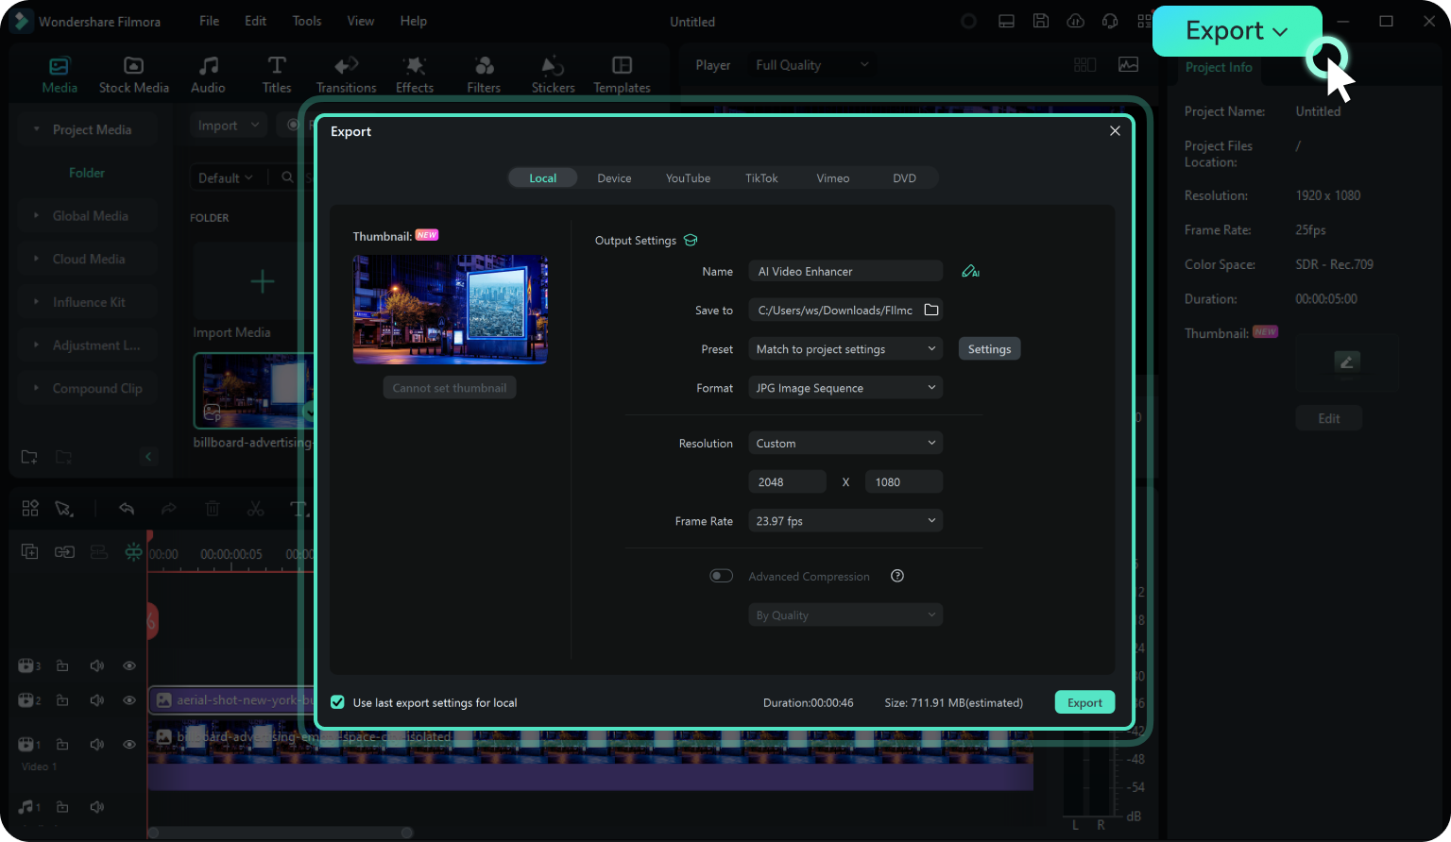Open the Format dropdown JPG Image Sequence
The height and width of the screenshot is (842, 1451).
click(x=845, y=388)
